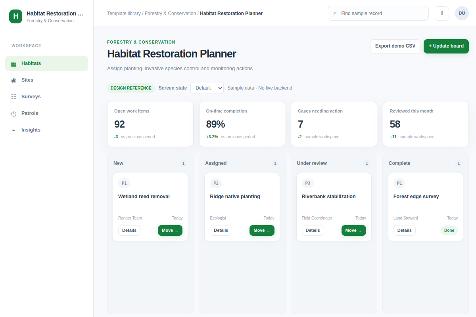This screenshot has width=476, height=317.
Task: Click the Ridge native planting title
Action: click(235, 197)
